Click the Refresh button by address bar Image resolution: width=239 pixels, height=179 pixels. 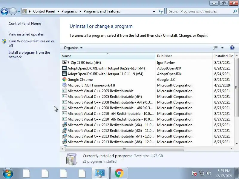click(161, 11)
